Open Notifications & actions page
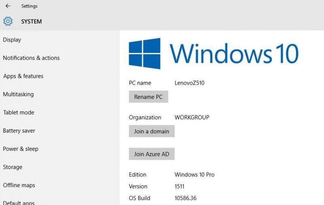The height and width of the screenshot is (205, 324). point(31,58)
